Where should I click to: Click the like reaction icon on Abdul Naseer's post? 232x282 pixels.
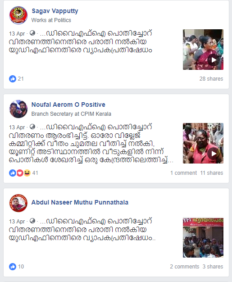tap(13, 267)
